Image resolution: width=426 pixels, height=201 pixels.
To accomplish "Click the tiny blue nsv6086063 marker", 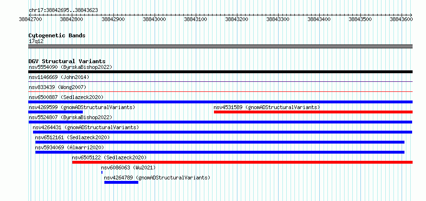I will (x=102, y=172).
